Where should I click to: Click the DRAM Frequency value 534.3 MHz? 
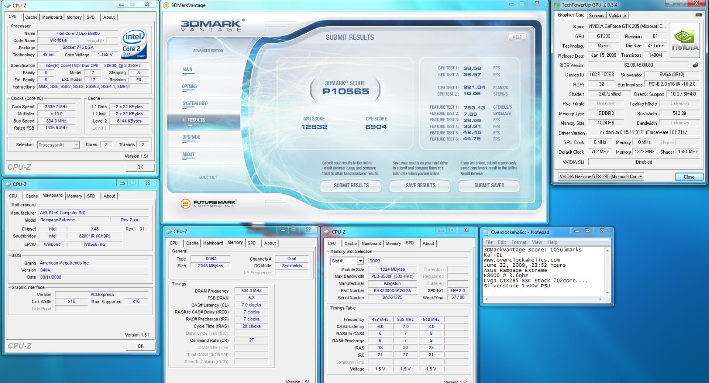251,290
